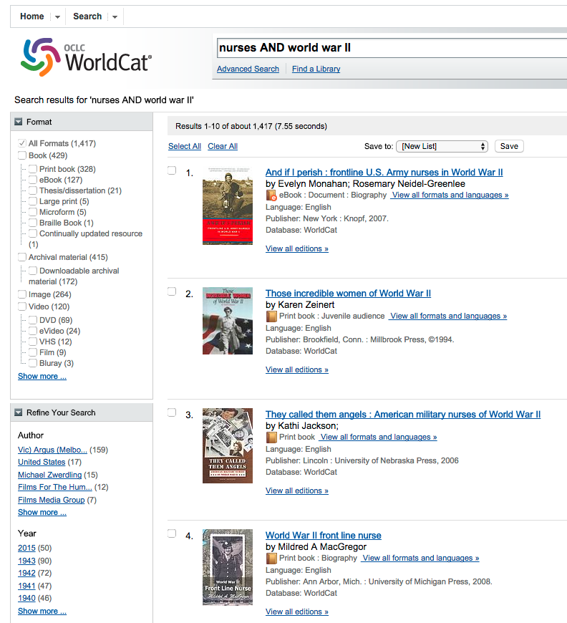Check the Print book (328) filter
The image size is (567, 623).
33,169
